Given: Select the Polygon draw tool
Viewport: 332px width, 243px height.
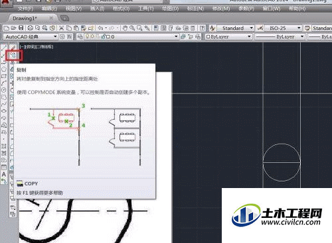Looking at the screenshot, I should click(4, 69).
